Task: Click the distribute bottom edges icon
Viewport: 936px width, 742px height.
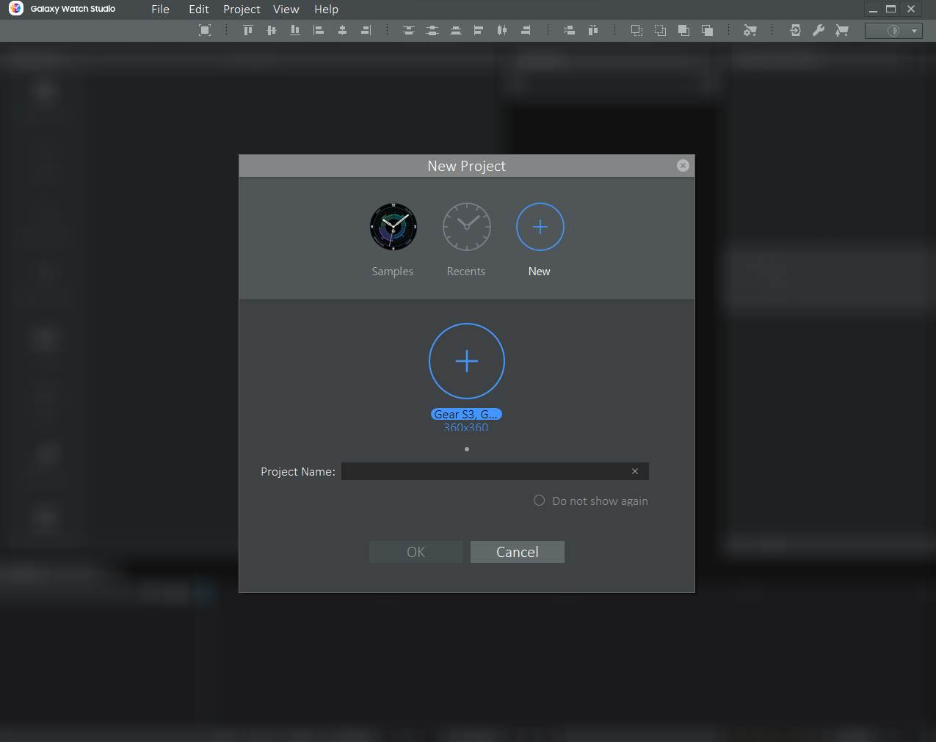Action: pyautogui.click(x=456, y=30)
